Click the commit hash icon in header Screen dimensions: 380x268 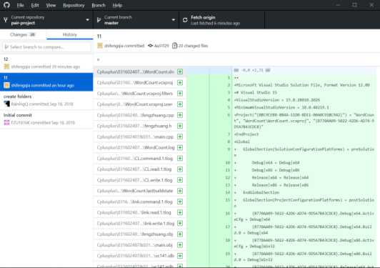click(x=150, y=46)
